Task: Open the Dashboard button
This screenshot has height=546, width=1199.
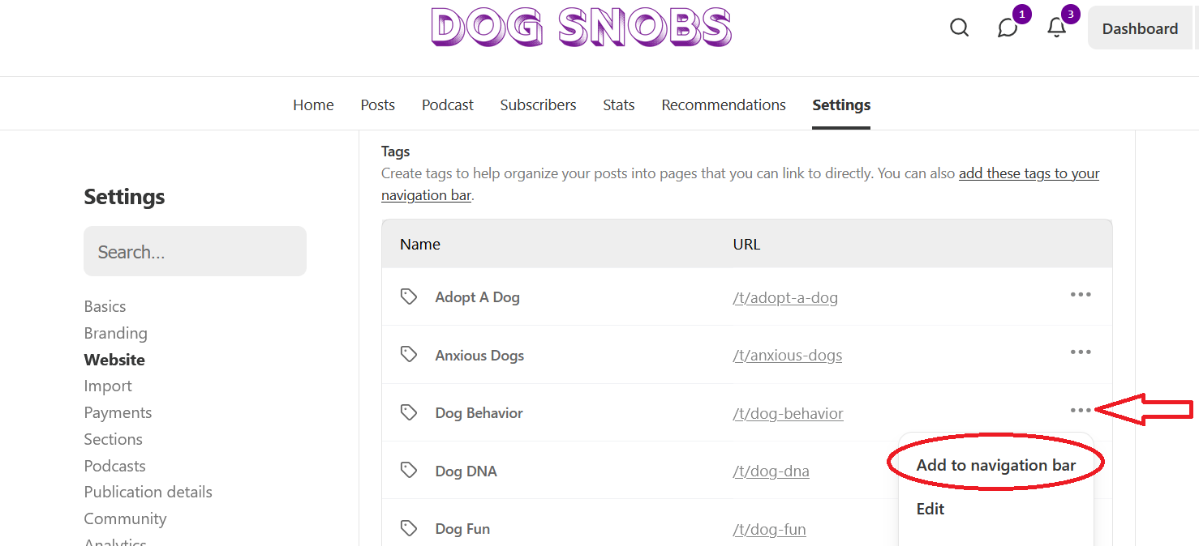Action: (x=1139, y=28)
